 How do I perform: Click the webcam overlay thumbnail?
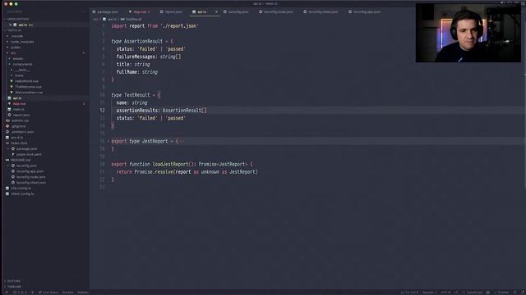[468, 33]
